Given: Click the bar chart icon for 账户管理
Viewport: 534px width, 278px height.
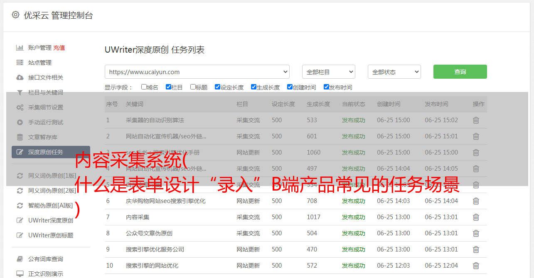Looking at the screenshot, I should (20, 48).
